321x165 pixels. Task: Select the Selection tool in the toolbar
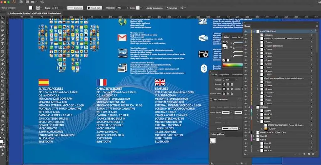click(x=3, y=18)
